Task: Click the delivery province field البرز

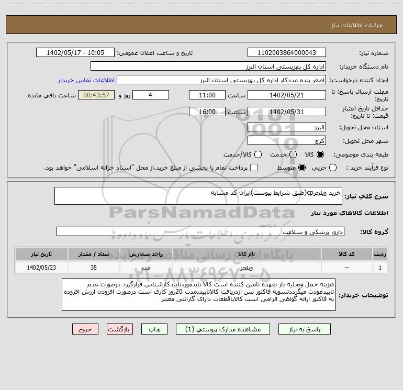Action: tap(287, 127)
